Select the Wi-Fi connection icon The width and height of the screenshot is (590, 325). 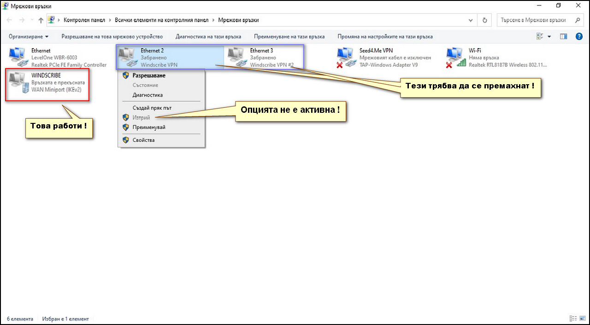click(455, 58)
